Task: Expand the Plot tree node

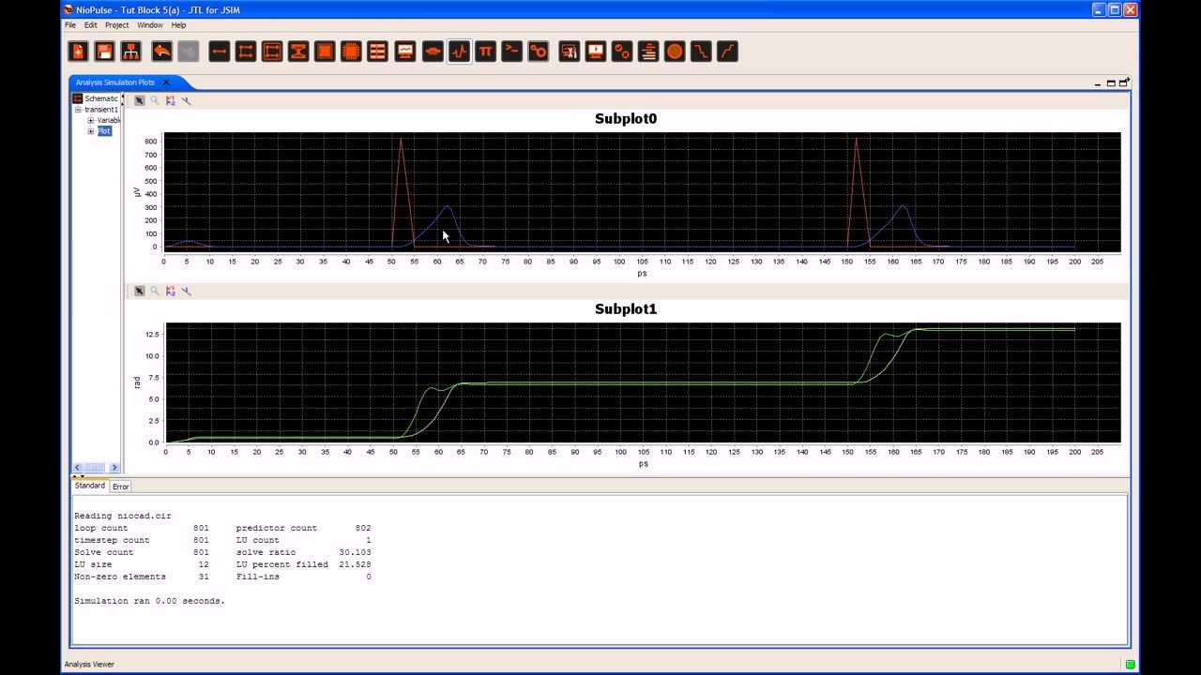Action: pyautogui.click(x=91, y=131)
